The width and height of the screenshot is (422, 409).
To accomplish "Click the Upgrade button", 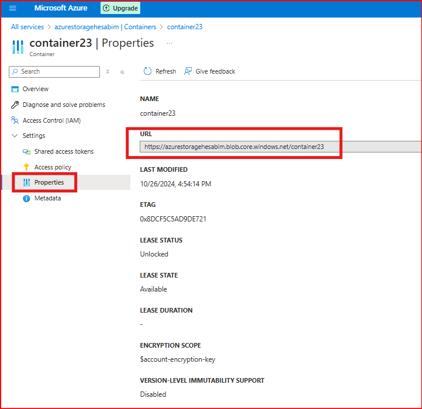I will pyautogui.click(x=120, y=8).
